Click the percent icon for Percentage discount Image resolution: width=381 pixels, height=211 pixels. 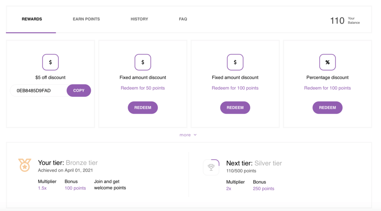327,62
